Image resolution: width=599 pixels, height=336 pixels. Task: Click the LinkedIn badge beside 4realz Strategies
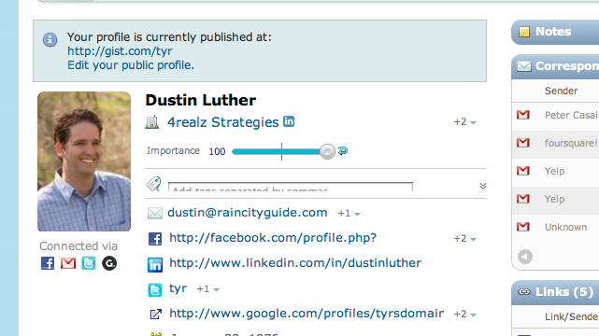tap(289, 121)
